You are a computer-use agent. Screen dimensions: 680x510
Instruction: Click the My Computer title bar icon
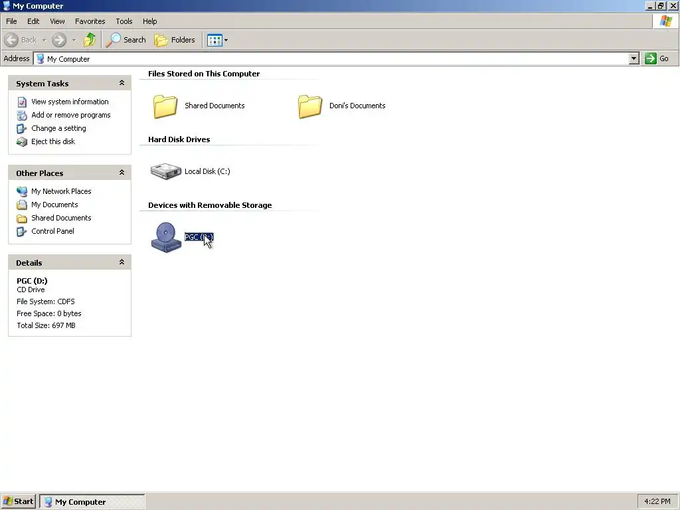pos(6,5)
